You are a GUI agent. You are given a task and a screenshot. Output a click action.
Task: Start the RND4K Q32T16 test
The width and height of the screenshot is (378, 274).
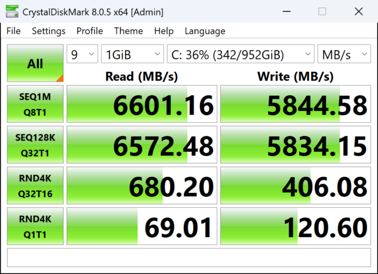(x=35, y=185)
